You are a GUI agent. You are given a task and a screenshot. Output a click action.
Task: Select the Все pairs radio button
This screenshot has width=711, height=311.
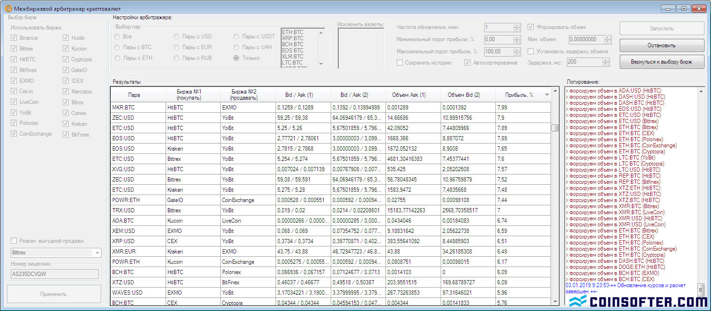tap(117, 36)
